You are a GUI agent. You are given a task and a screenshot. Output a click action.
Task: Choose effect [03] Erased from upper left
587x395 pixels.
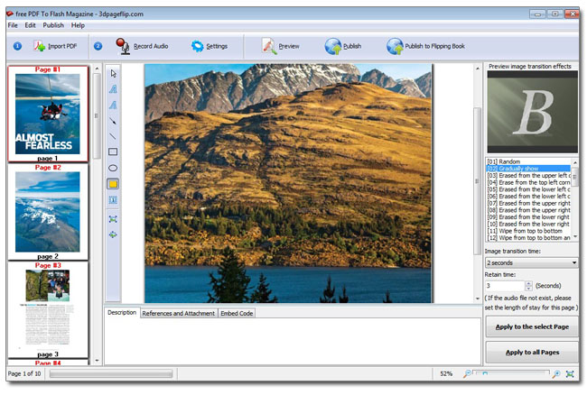click(528, 175)
